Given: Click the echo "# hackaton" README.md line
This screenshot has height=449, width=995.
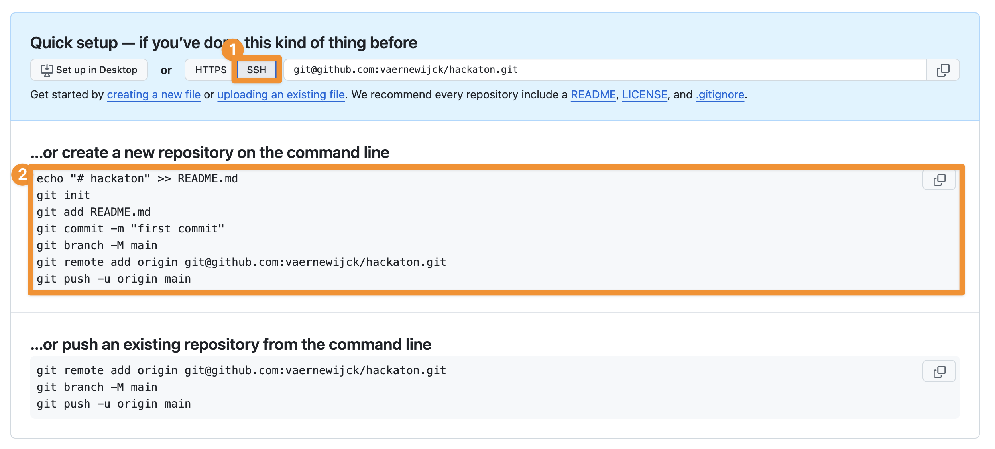Looking at the screenshot, I should click(137, 179).
